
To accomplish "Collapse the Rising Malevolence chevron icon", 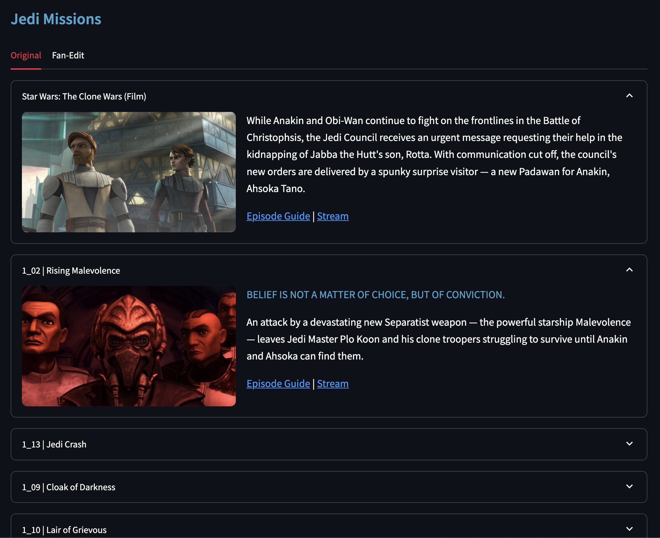I will tap(629, 270).
